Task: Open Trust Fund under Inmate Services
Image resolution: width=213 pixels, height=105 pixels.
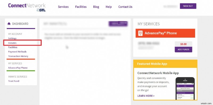Action: point(14,81)
